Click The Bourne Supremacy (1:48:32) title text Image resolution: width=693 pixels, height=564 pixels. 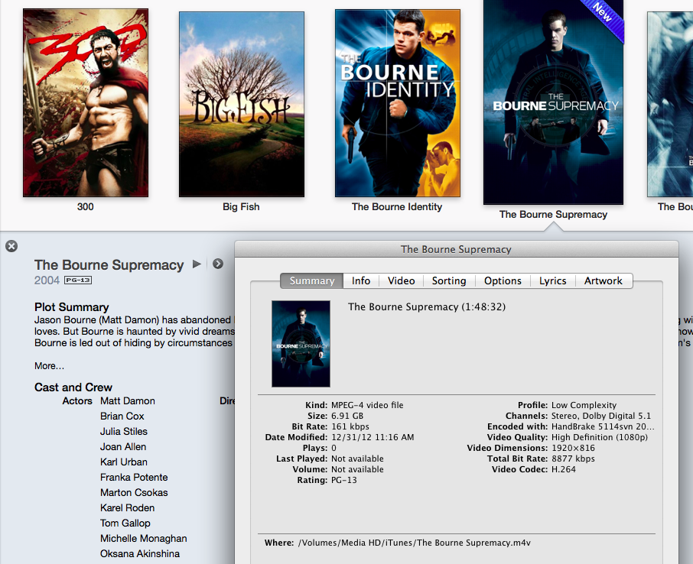[x=427, y=307]
